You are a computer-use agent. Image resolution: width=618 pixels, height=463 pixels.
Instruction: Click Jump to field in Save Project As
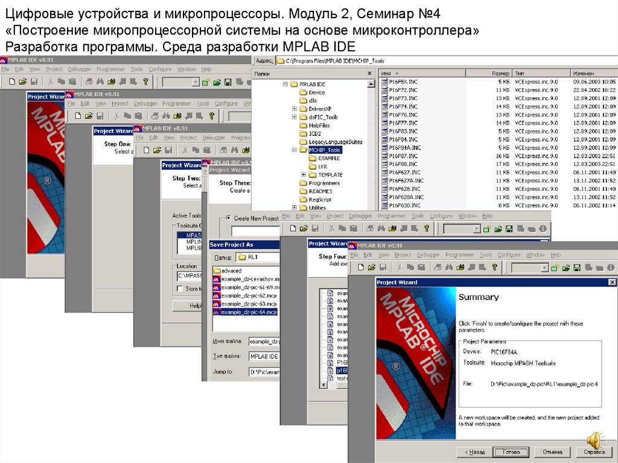[264, 372]
